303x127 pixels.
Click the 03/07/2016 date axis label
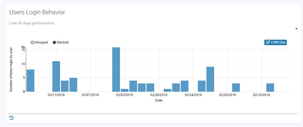pyautogui.click(x=90, y=95)
